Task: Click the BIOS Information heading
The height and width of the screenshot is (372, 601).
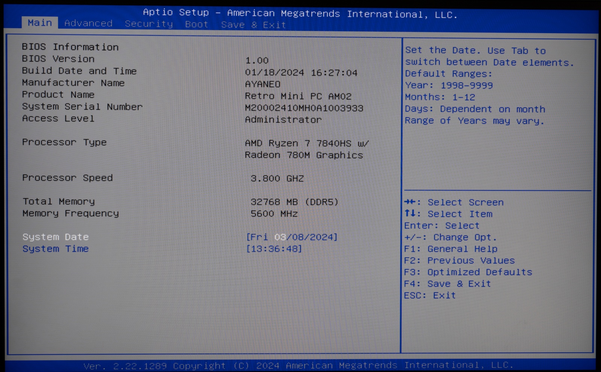Action: click(x=70, y=47)
